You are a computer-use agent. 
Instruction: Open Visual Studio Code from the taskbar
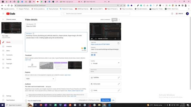109,105
